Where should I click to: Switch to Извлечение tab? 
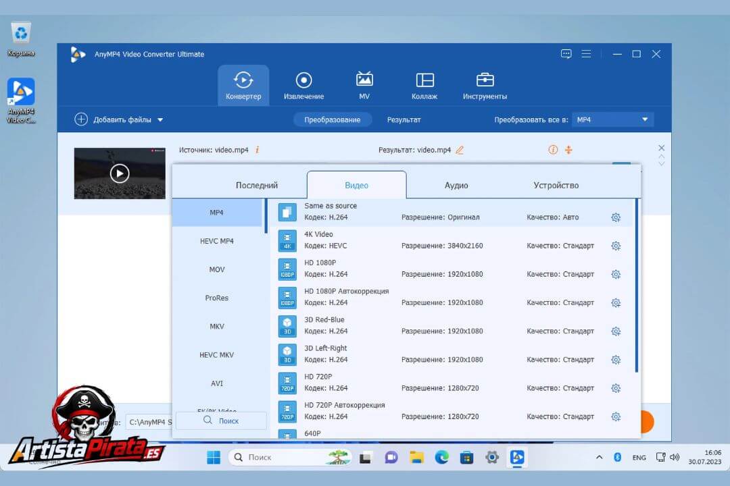(x=303, y=86)
